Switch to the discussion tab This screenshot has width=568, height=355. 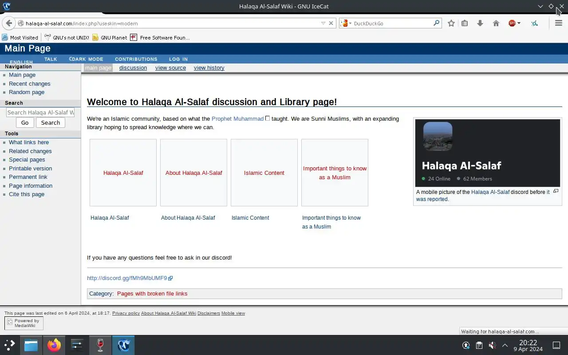tap(133, 68)
